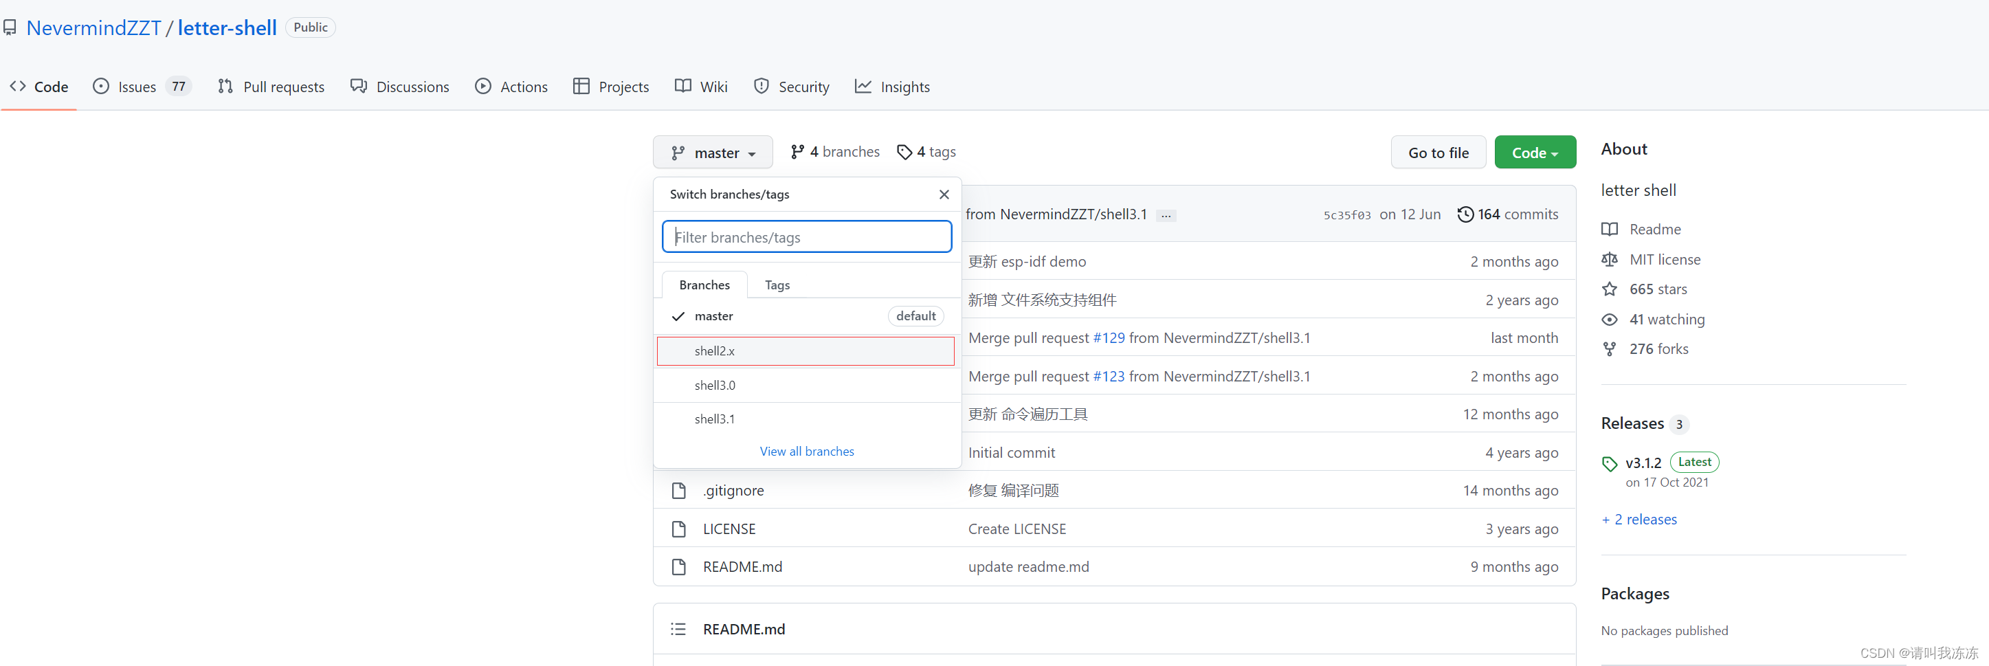The width and height of the screenshot is (1989, 666).
Task: Open the v3.1.2 release
Action: click(1643, 463)
